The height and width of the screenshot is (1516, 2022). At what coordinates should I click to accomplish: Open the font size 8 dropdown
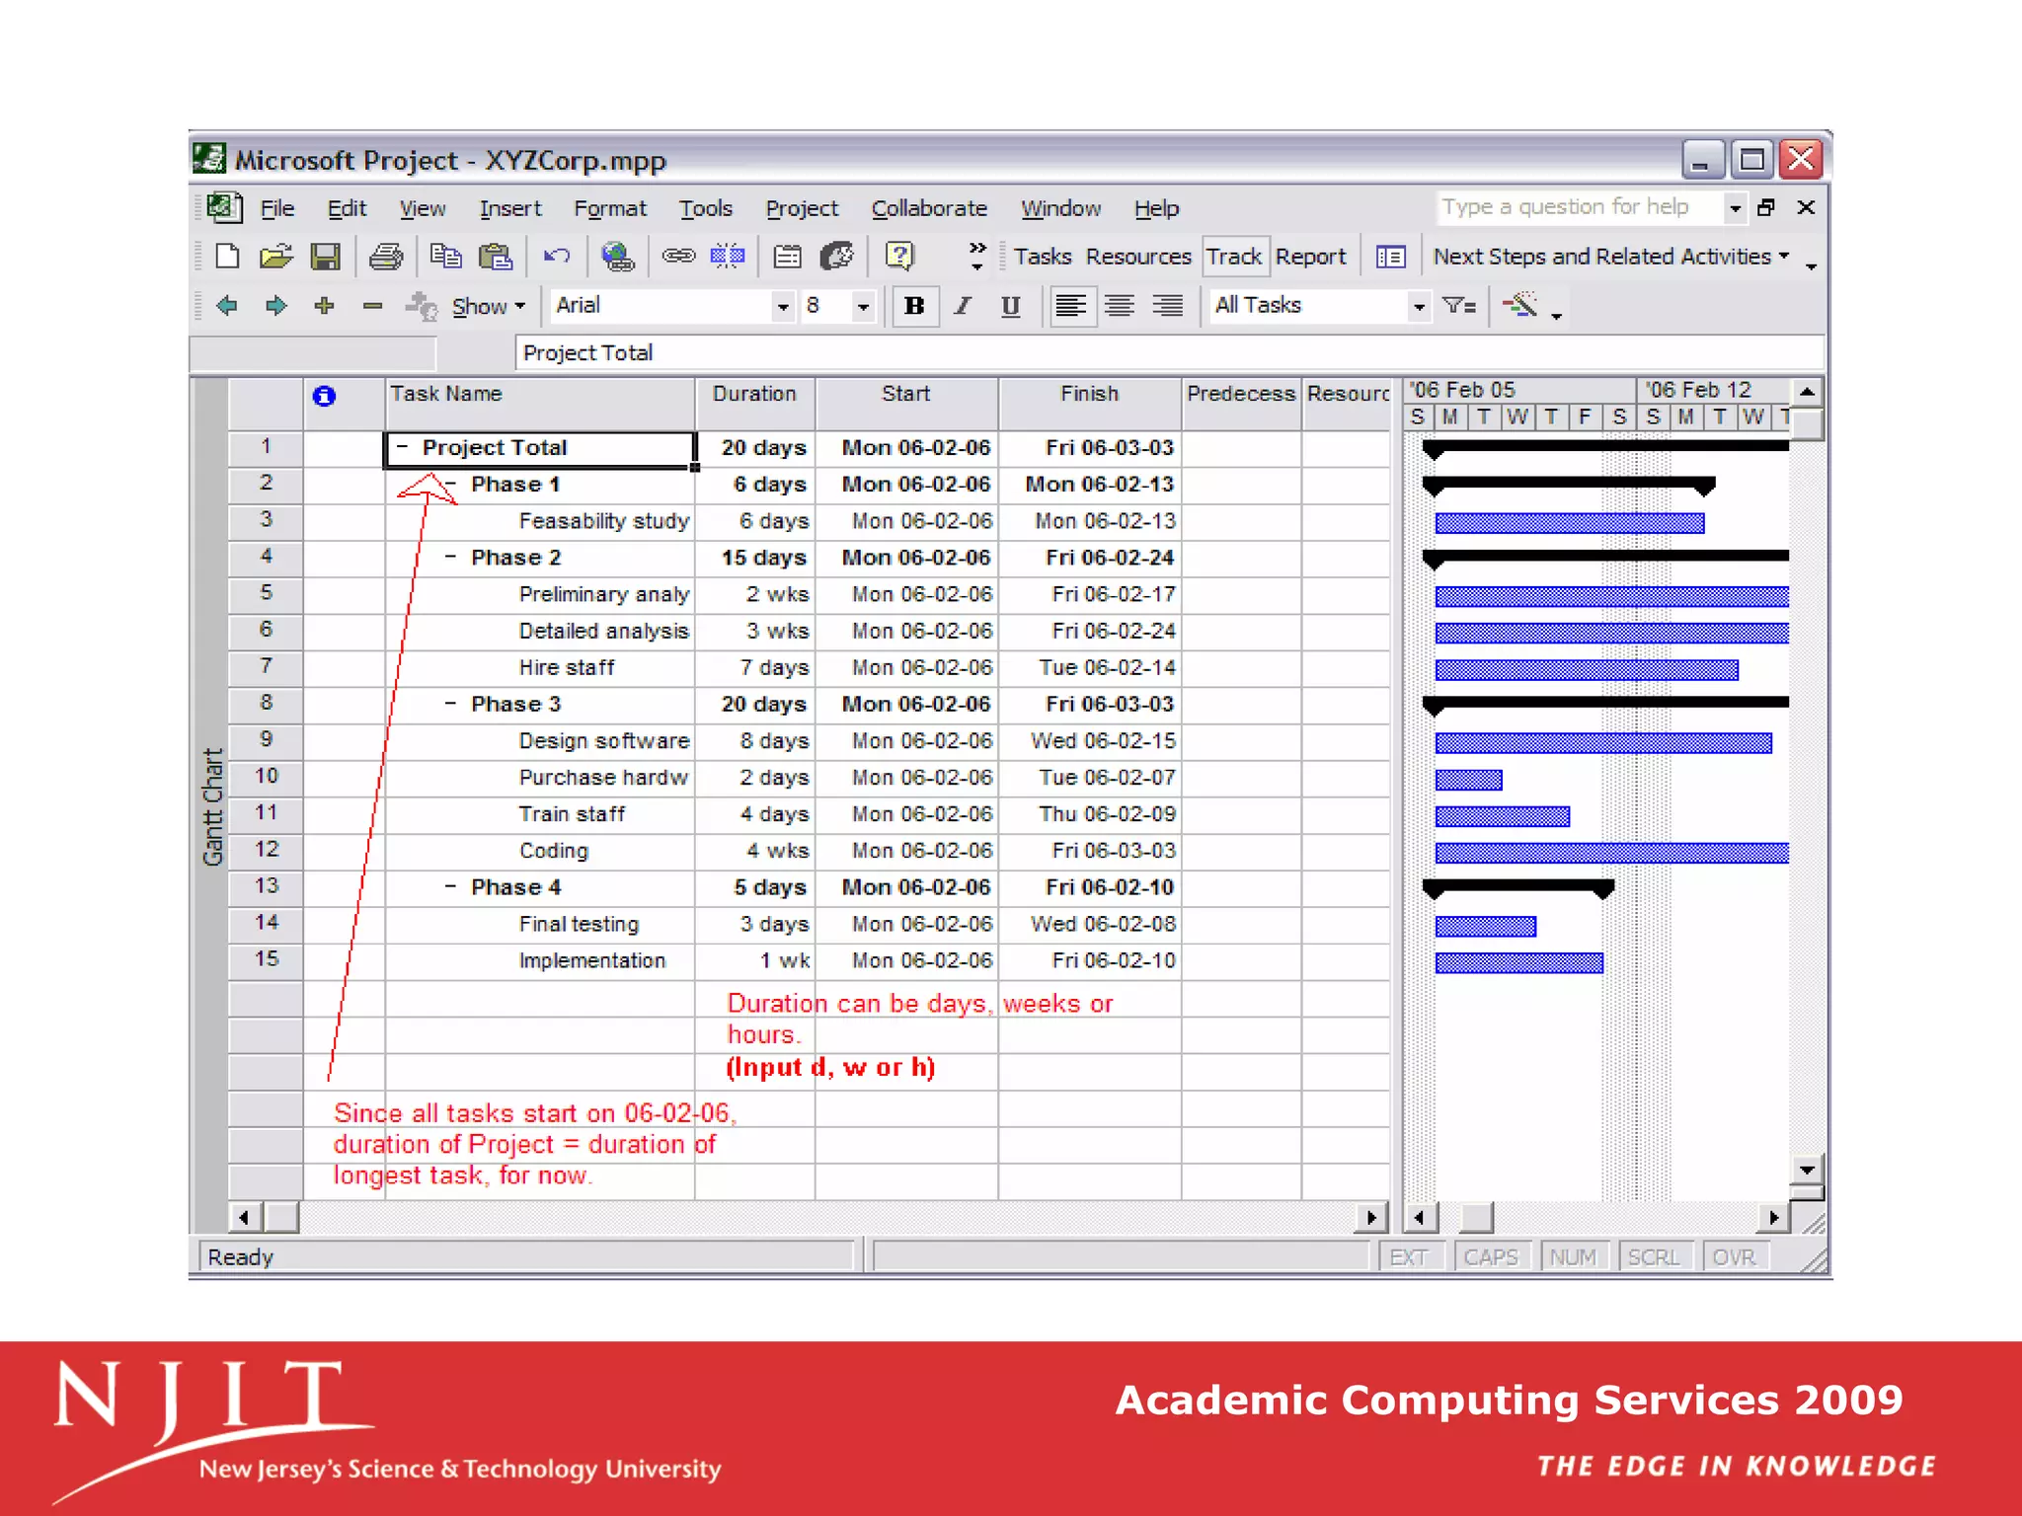click(x=863, y=307)
